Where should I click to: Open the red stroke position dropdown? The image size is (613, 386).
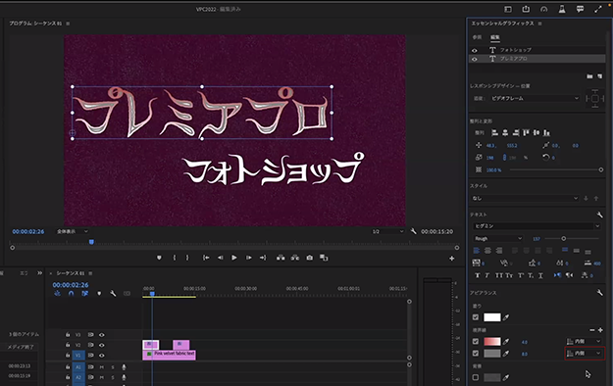pyautogui.click(x=584, y=342)
